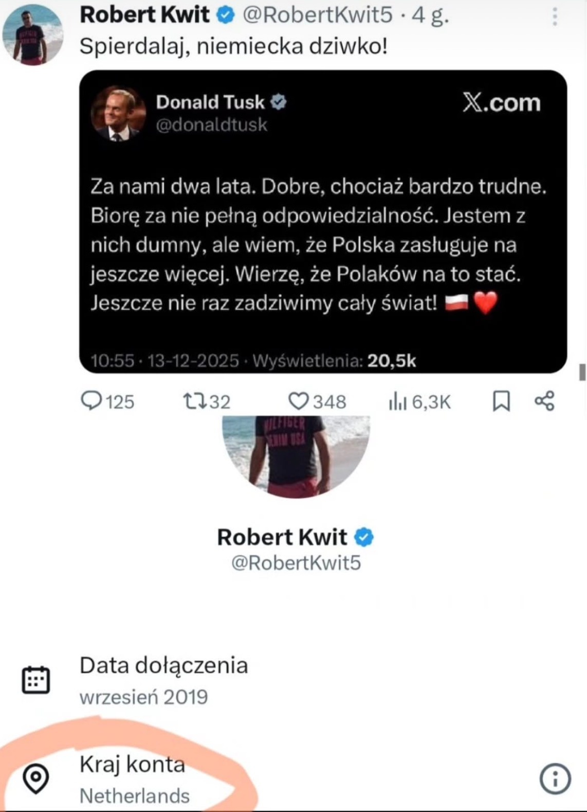Open the three-dot post options menu
This screenshot has width=587, height=812.
555,16
